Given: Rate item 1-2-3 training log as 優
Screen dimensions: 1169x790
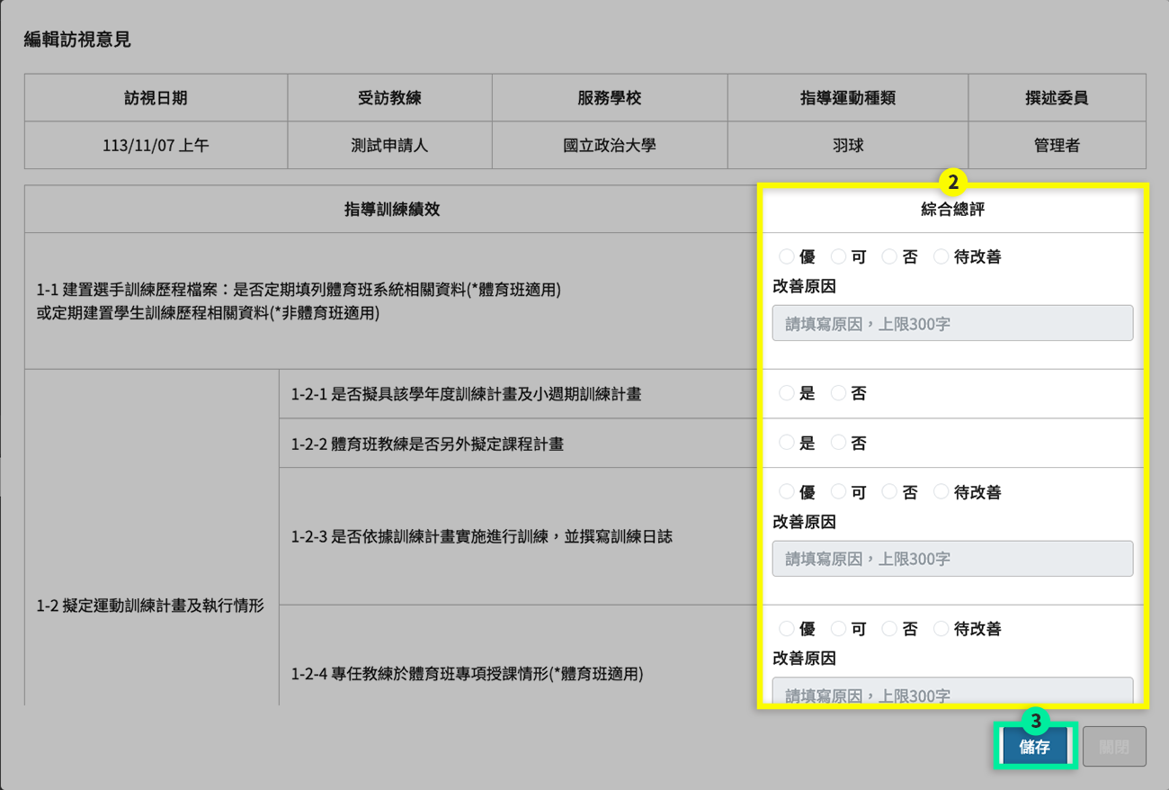Looking at the screenshot, I should coord(787,492).
